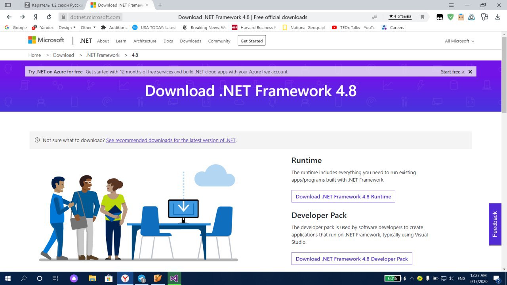Go to Home in the breadcrumb
507x285 pixels.
coord(34,55)
